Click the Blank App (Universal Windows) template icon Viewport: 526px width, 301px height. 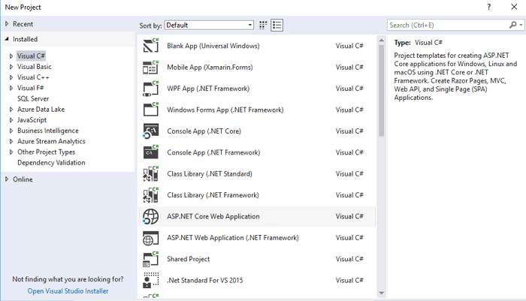[150, 46]
